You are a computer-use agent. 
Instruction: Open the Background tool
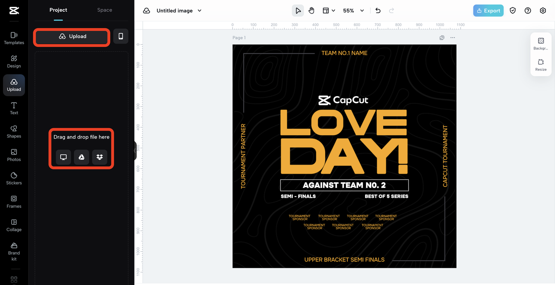[x=541, y=44]
